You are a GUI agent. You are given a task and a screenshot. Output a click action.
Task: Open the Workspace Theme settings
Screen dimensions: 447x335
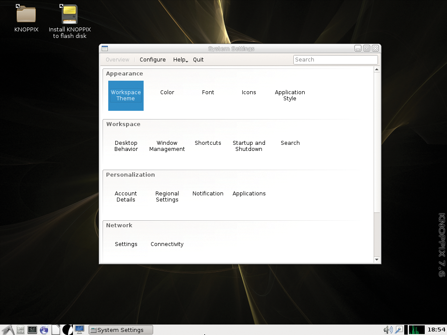click(x=126, y=96)
